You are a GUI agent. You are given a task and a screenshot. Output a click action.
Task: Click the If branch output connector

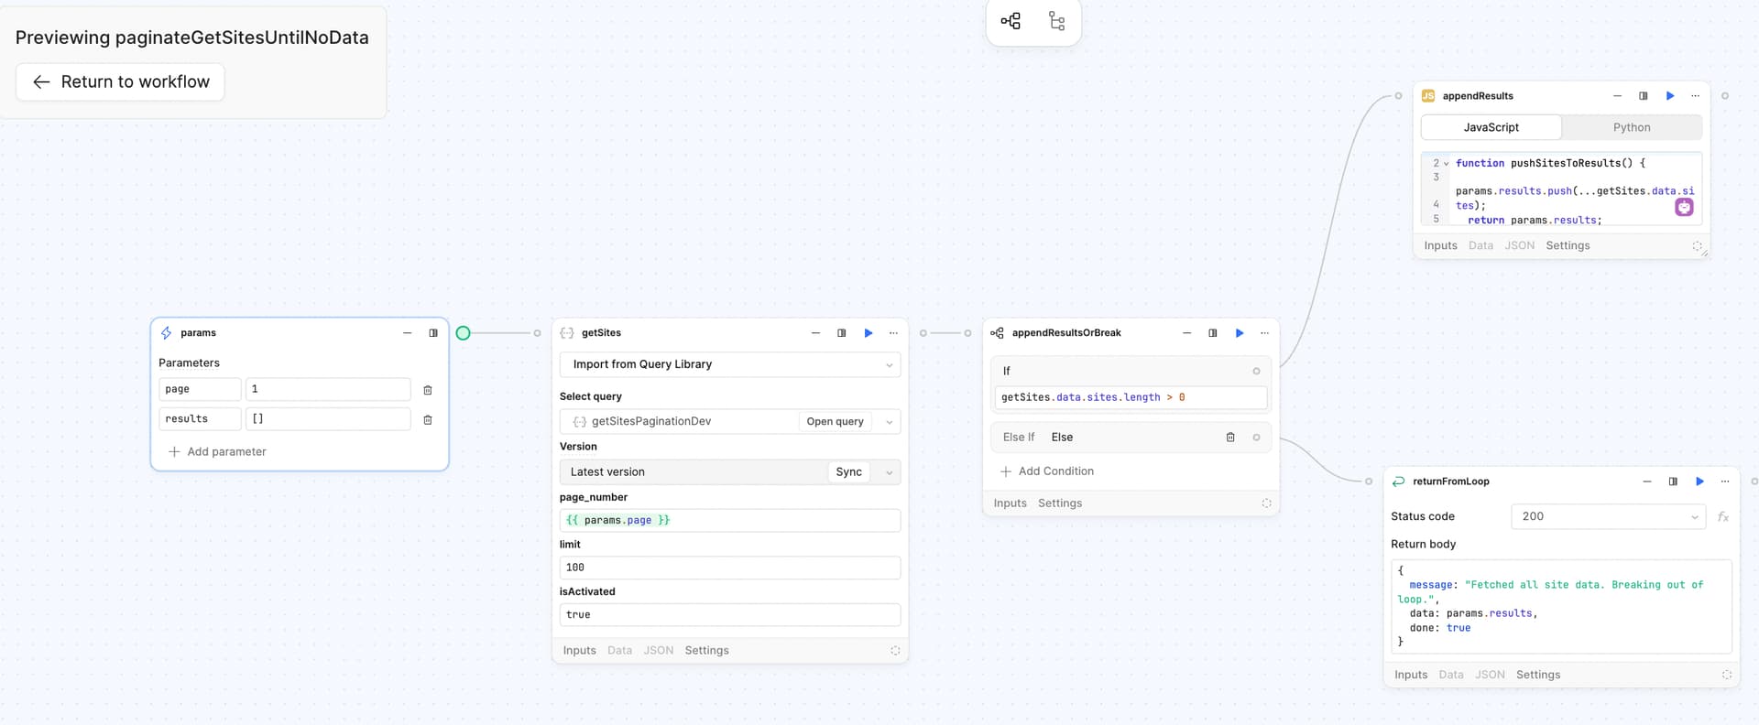tap(1256, 371)
